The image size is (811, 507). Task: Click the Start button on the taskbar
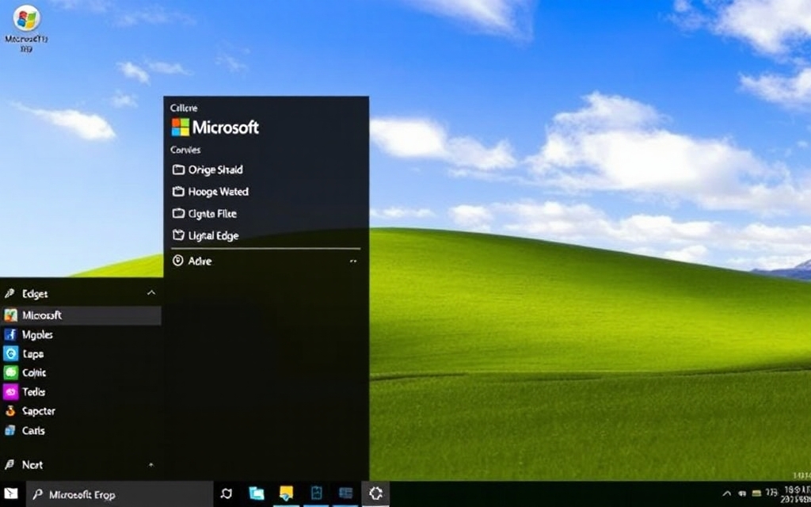point(11,494)
